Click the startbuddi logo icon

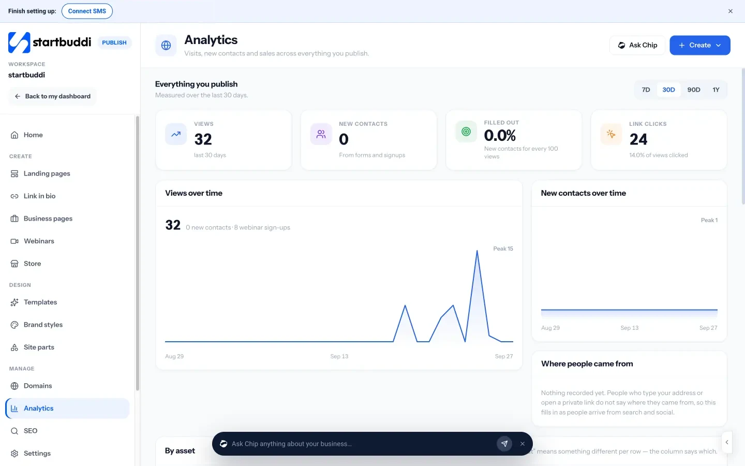coord(19,42)
